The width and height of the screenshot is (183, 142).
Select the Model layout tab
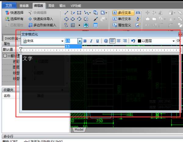79,130
